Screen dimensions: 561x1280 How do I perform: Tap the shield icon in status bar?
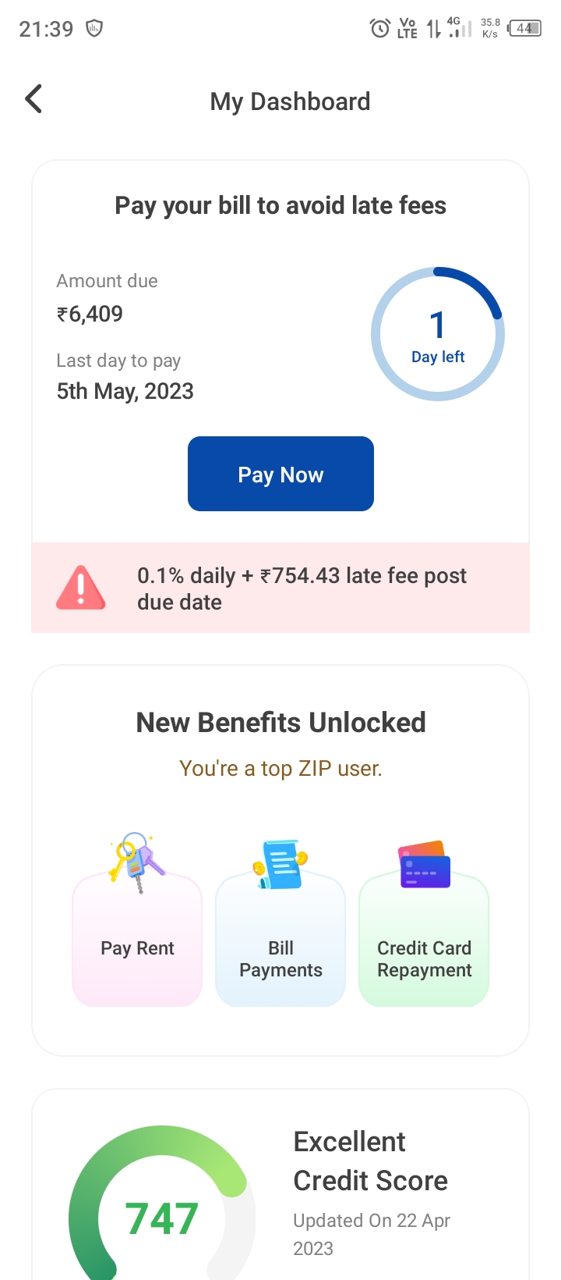point(94,29)
